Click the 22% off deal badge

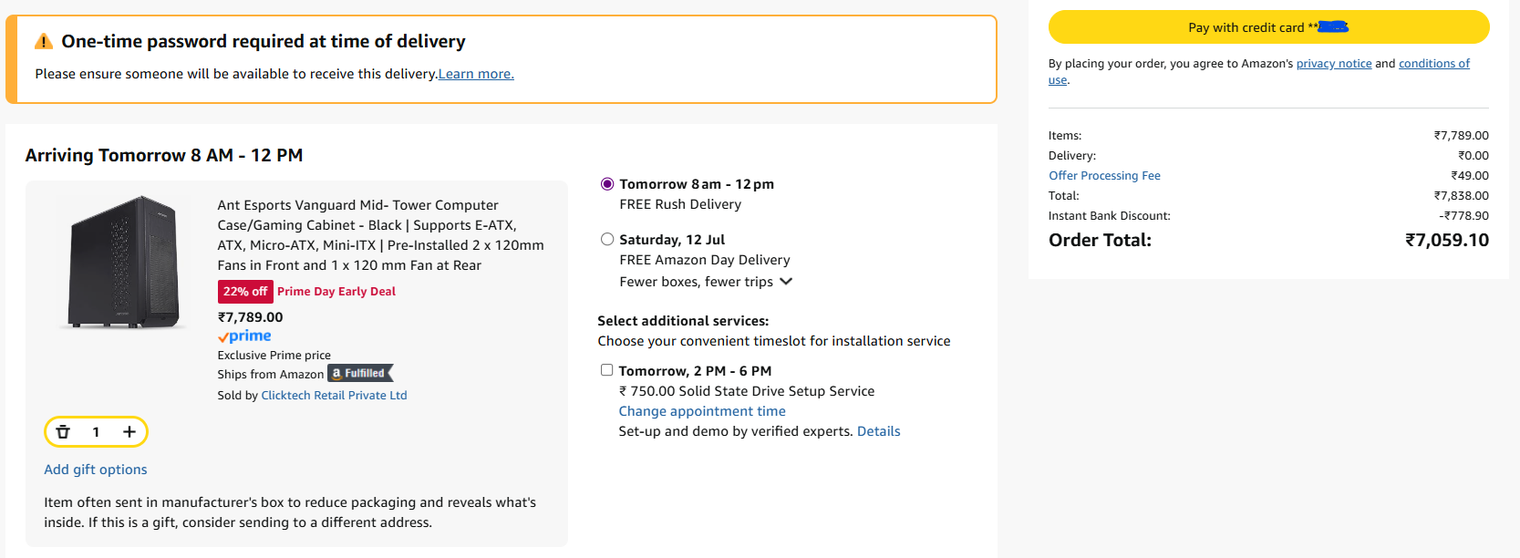point(245,292)
